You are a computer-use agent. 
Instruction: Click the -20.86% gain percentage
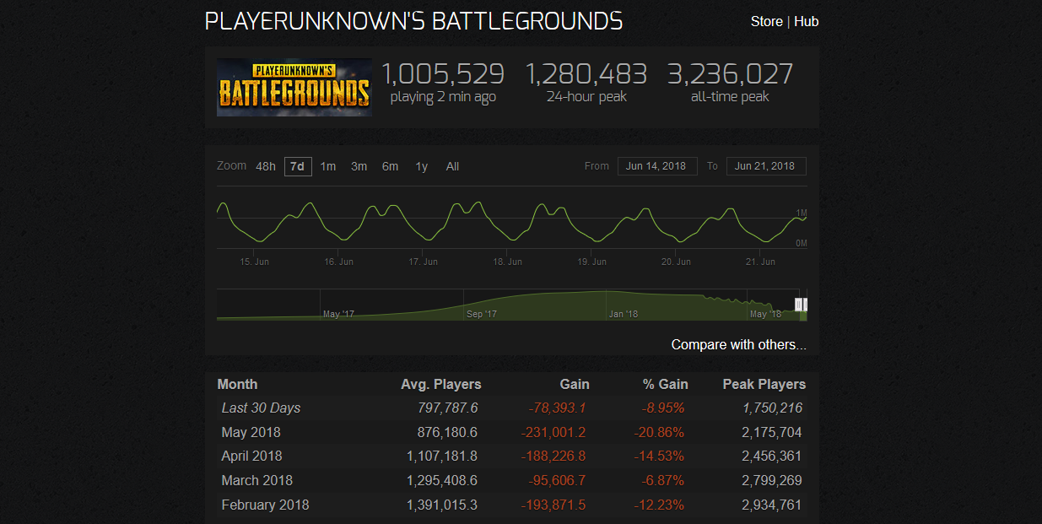(x=660, y=432)
